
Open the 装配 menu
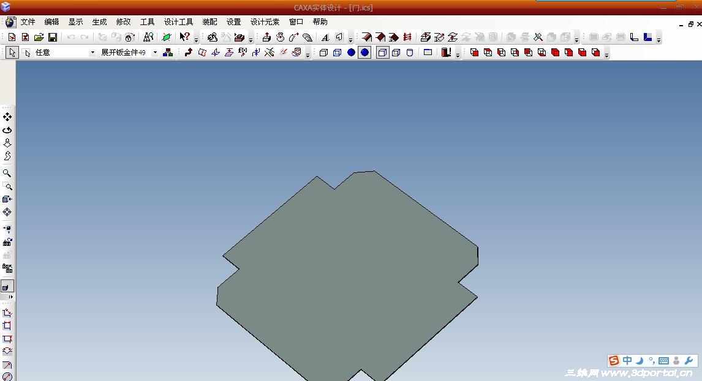tap(209, 22)
